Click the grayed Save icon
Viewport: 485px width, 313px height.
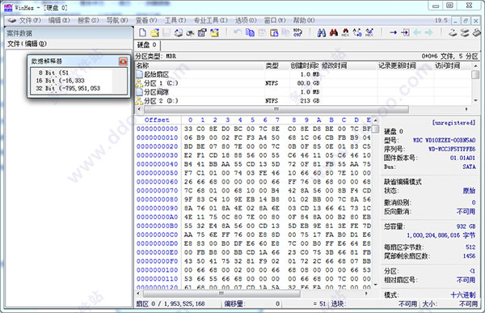coord(167,32)
